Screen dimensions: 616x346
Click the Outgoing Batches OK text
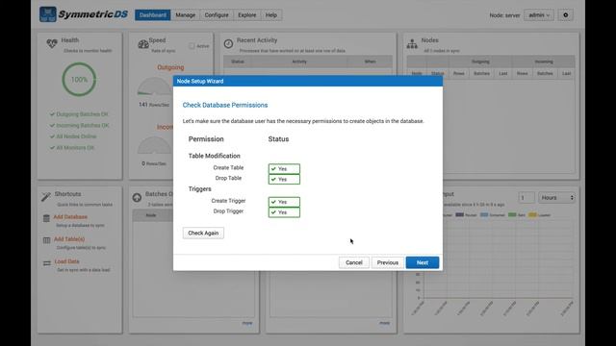pyautogui.click(x=82, y=114)
